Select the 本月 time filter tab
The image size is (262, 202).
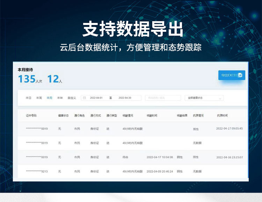pyautogui.click(x=50, y=98)
